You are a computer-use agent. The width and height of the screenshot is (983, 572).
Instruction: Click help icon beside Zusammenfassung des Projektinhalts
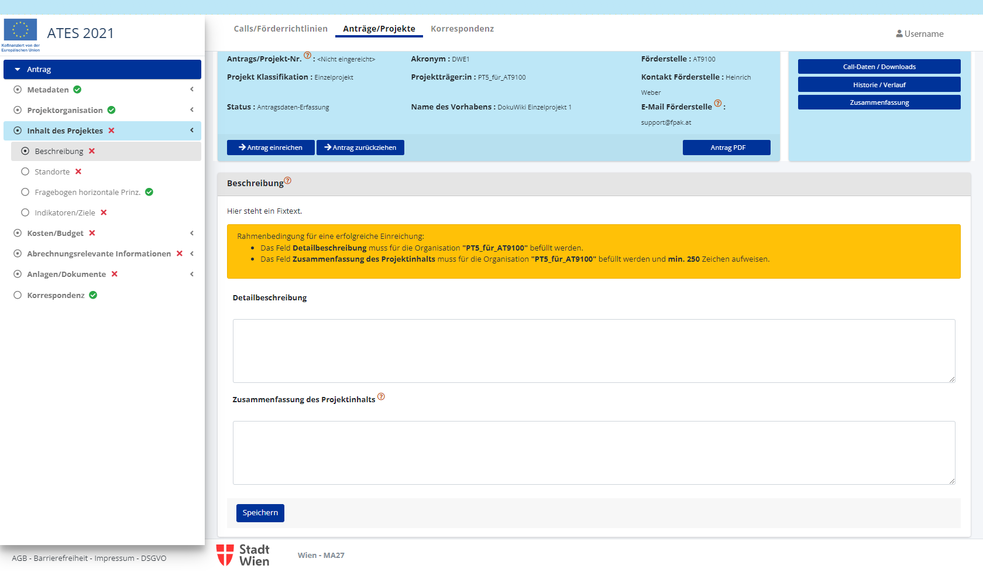381,397
